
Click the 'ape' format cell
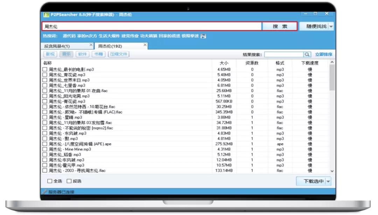280,144
